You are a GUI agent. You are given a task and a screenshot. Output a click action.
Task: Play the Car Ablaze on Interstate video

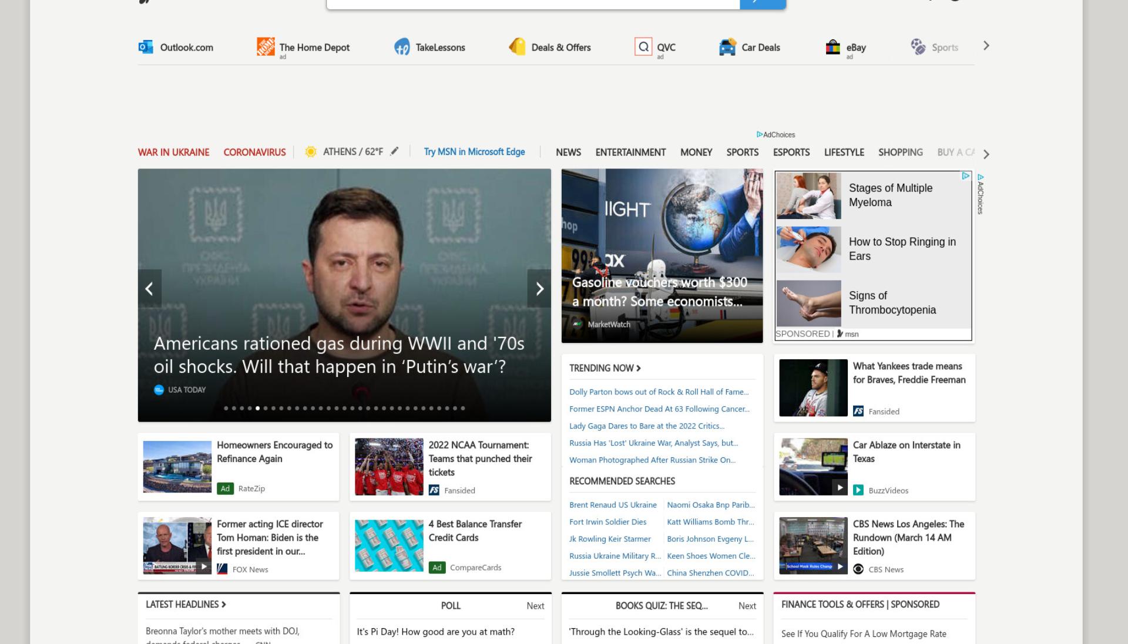[840, 487]
